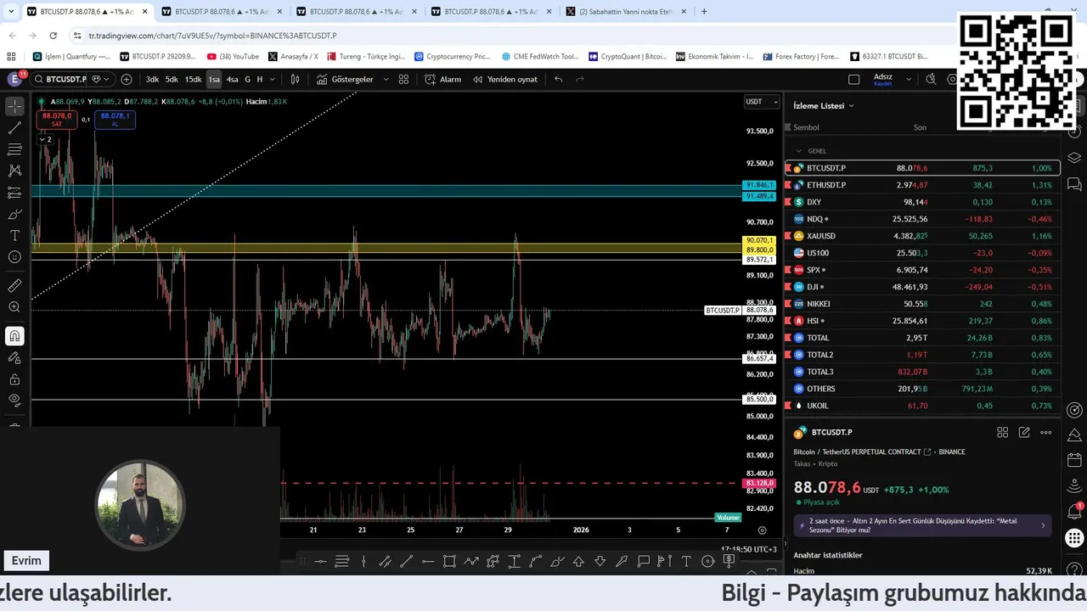Select the 3dk timeframe
The image size is (1087, 611).
(152, 79)
